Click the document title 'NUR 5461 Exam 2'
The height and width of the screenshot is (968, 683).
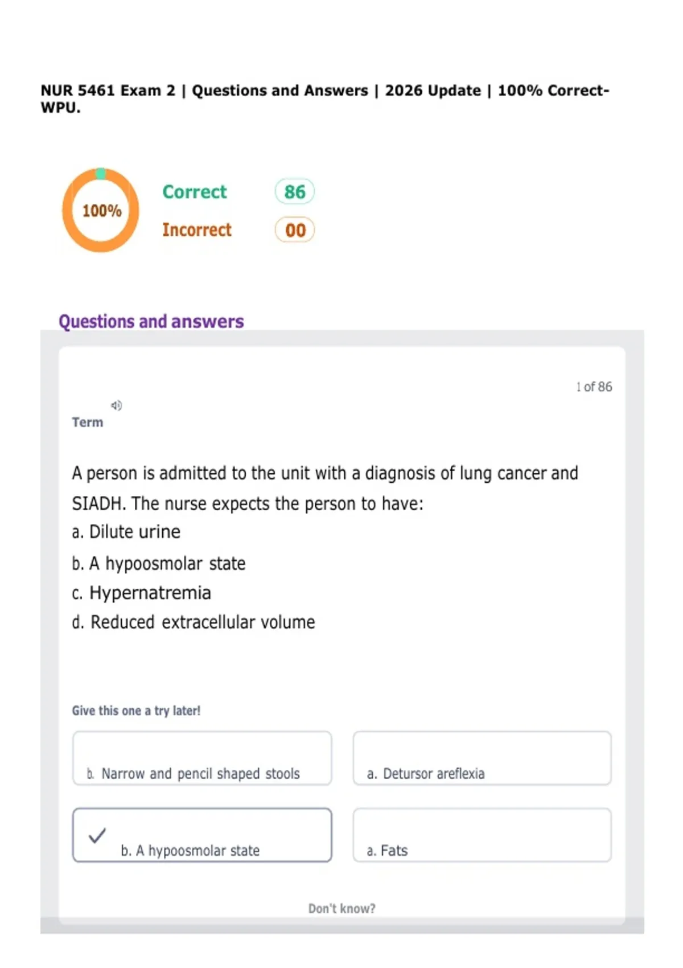pos(108,91)
